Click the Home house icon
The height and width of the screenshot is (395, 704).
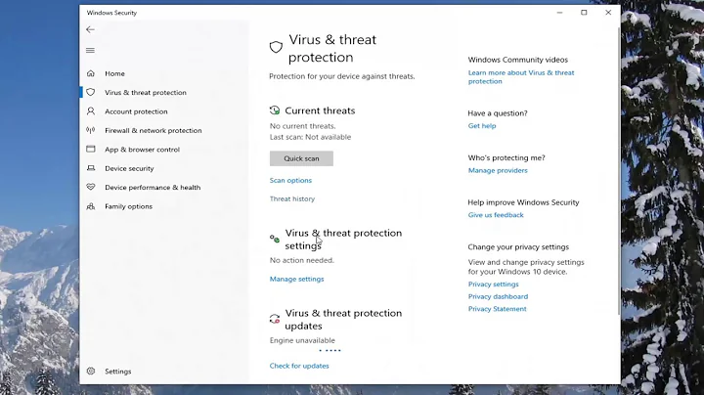[x=91, y=73]
